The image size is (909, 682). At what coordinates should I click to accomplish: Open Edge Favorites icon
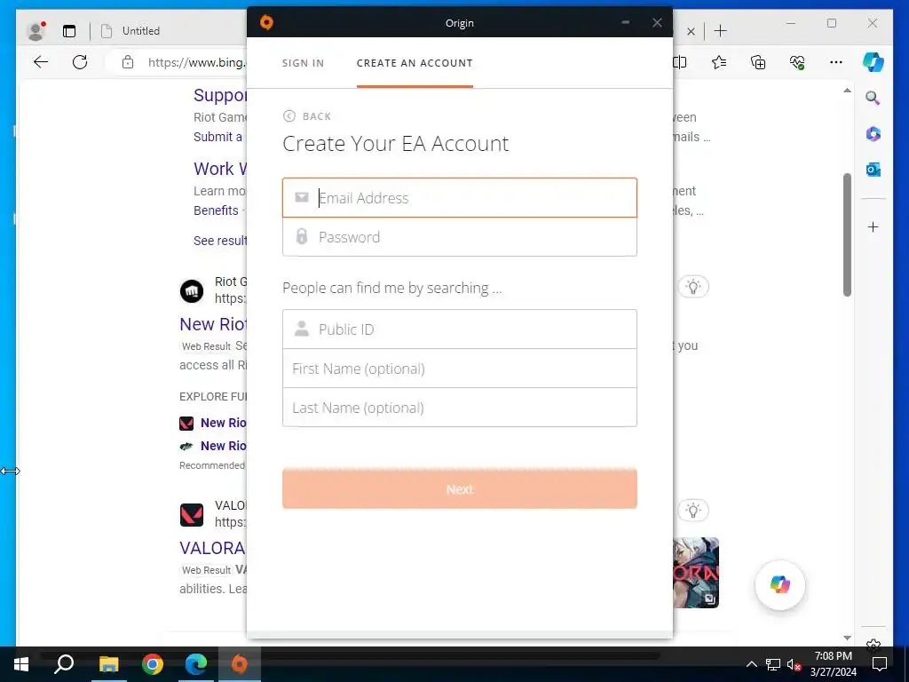tap(719, 62)
